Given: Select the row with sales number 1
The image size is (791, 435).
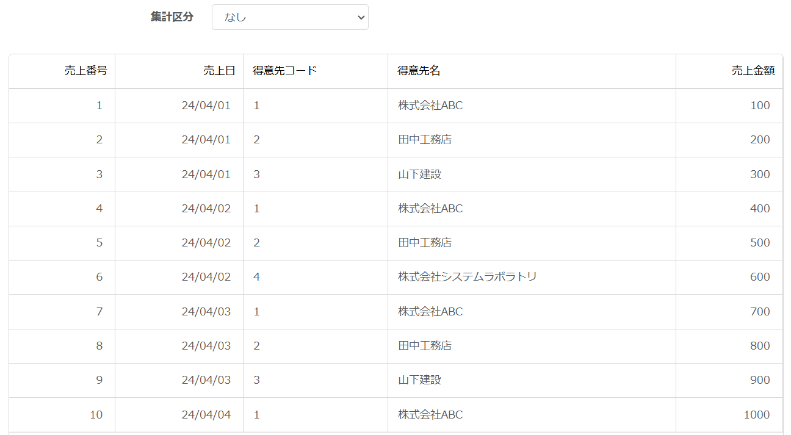Looking at the screenshot, I should point(395,106).
